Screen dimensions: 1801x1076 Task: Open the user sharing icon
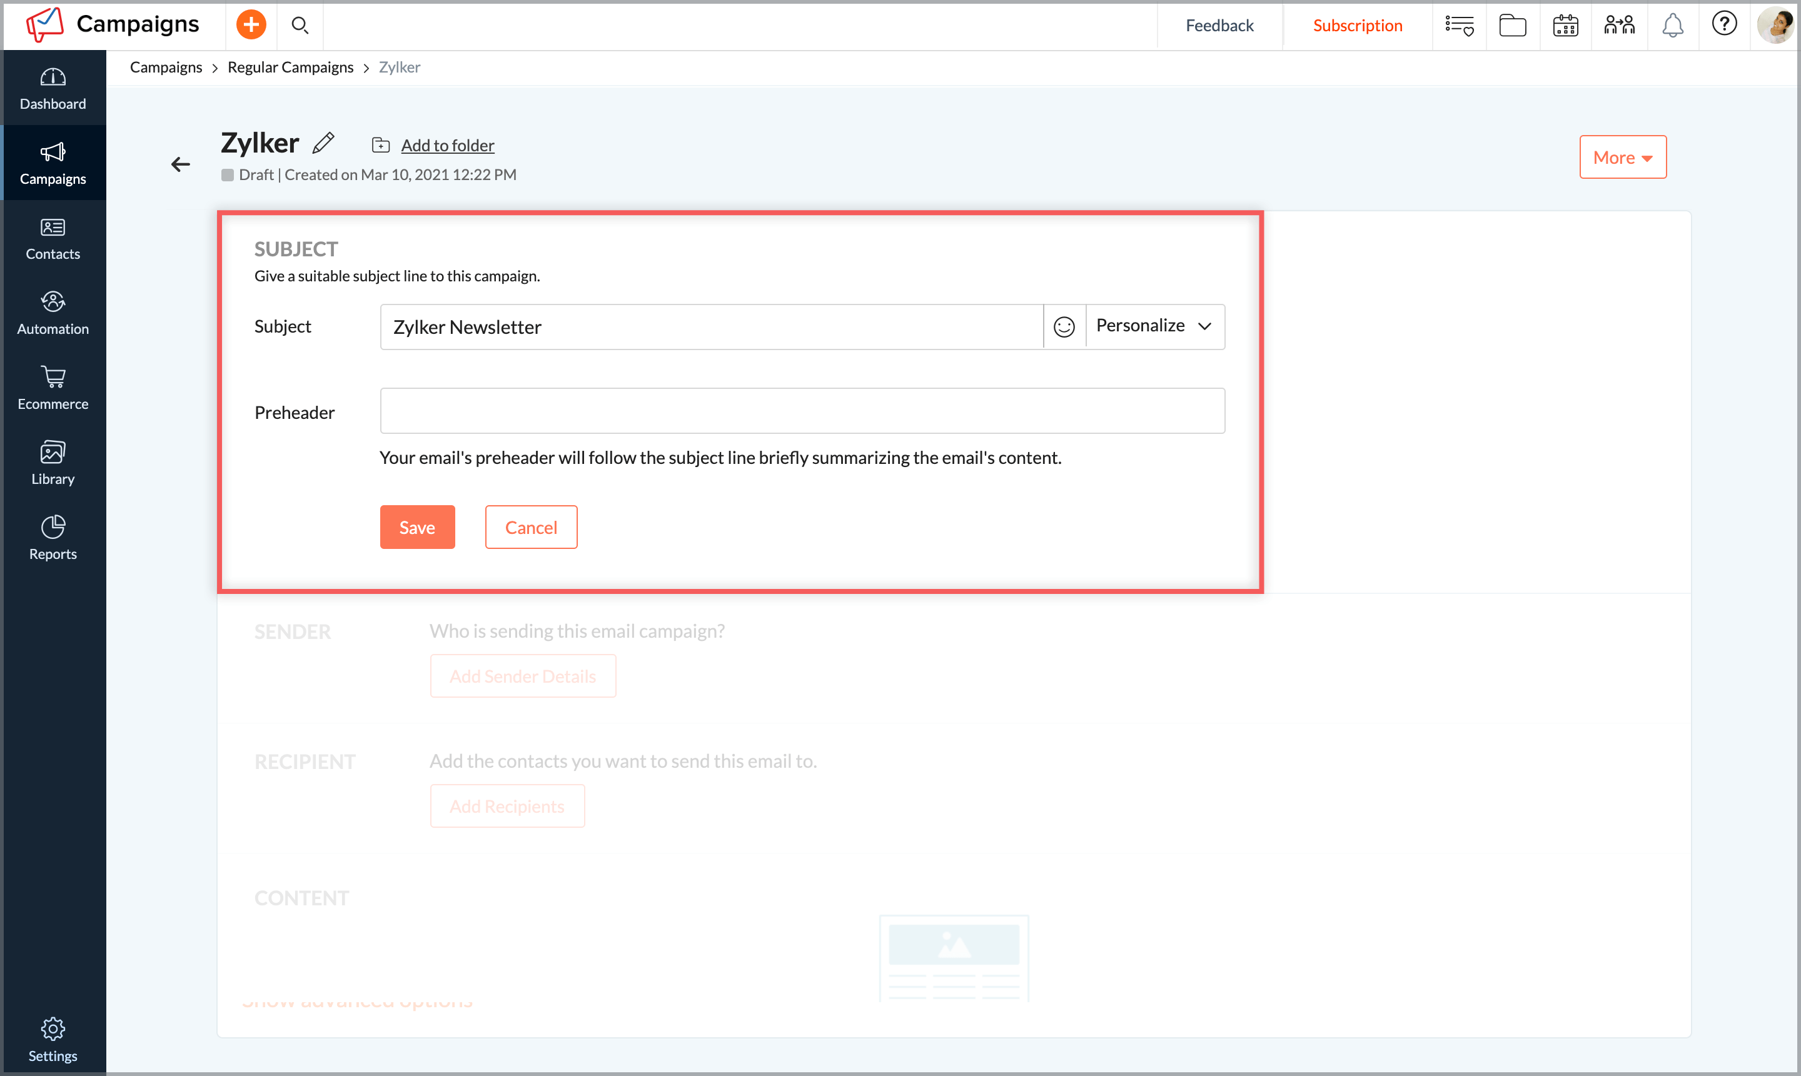(1619, 24)
